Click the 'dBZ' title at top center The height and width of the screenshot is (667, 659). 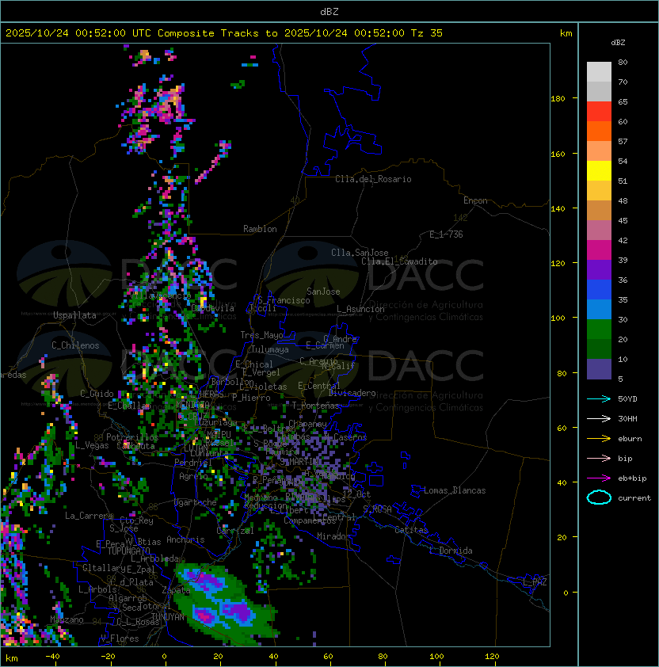point(329,12)
